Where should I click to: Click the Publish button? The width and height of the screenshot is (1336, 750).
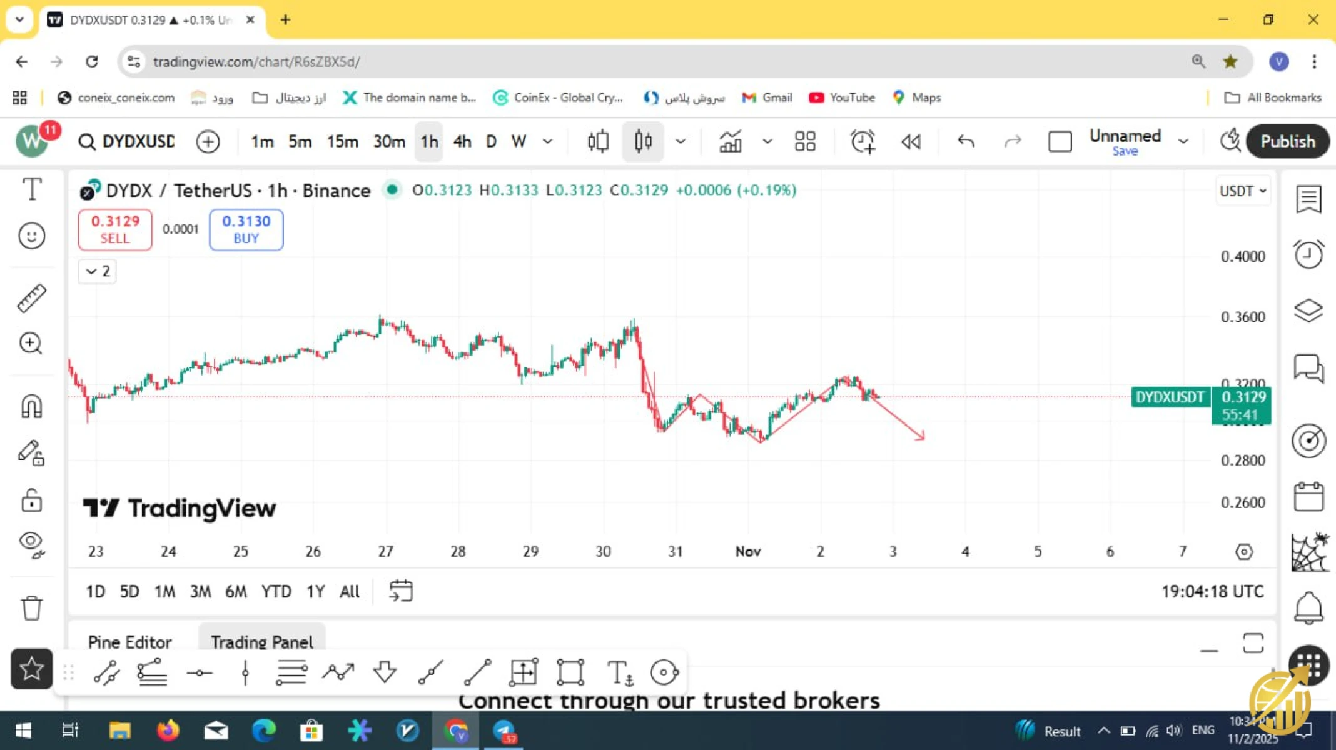[1288, 141]
